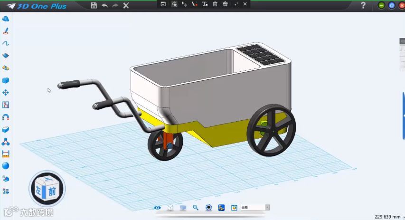405x220 pixels.
Task: Click the basket clear-all icon
Action: [225, 4]
